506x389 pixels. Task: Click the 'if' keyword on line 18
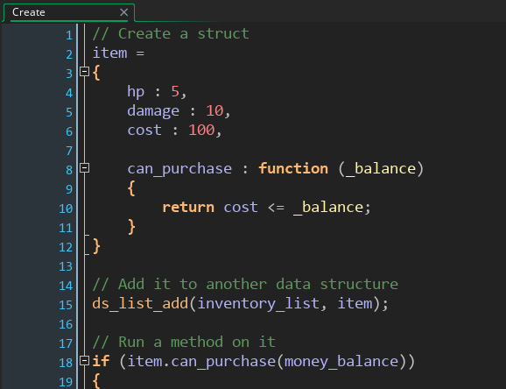[x=101, y=361]
